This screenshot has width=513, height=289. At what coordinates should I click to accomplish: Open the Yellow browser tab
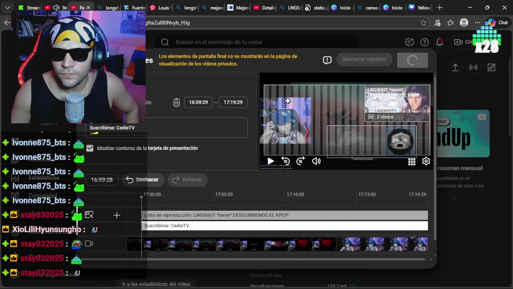(420, 8)
